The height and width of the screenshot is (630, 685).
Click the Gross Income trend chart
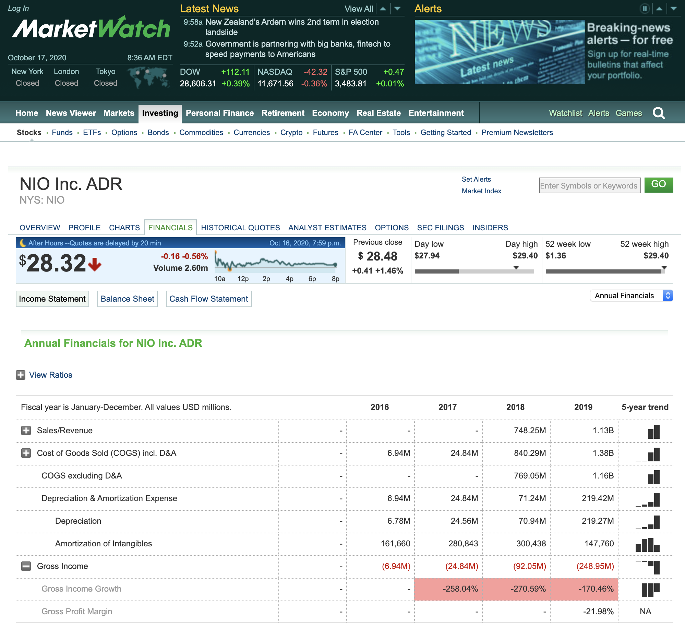point(648,567)
